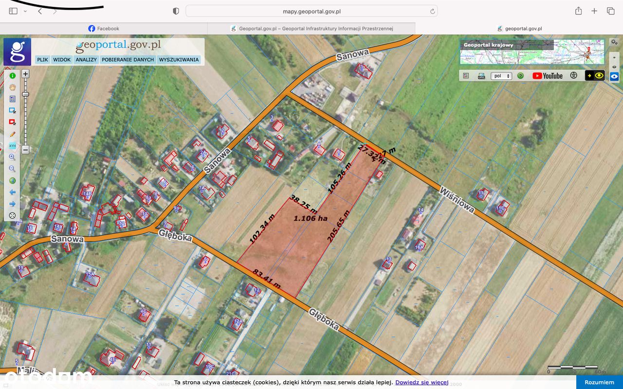Screen dimensions: 623x389
Task: Switch to Geoportal Infrastruktury Informacji Przestrzennej tab
Action: tap(311, 28)
